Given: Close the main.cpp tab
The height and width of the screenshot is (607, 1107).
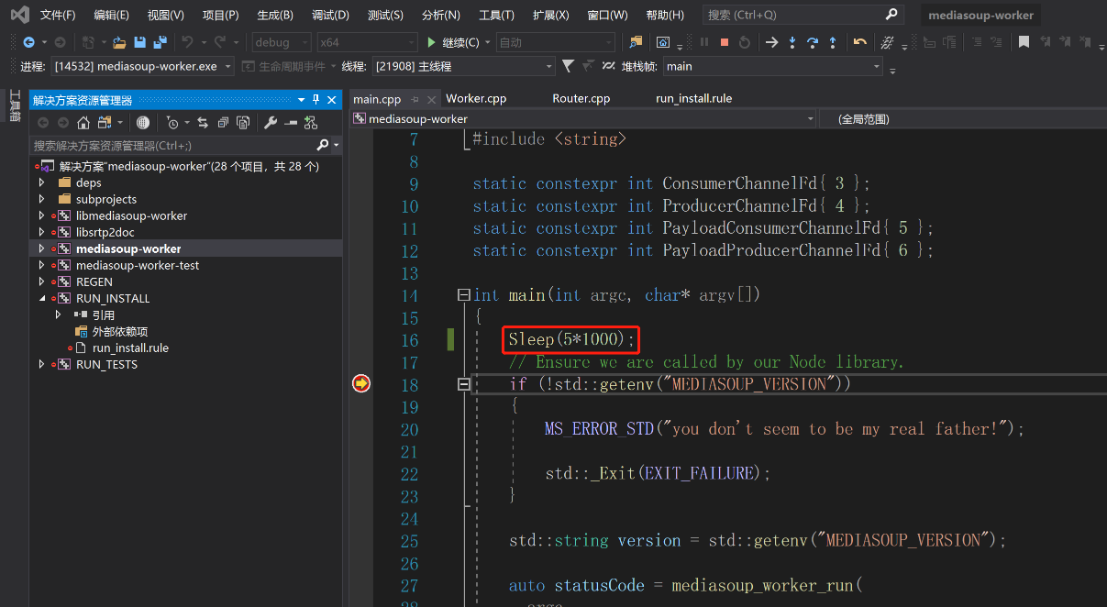Looking at the screenshot, I should (430, 99).
